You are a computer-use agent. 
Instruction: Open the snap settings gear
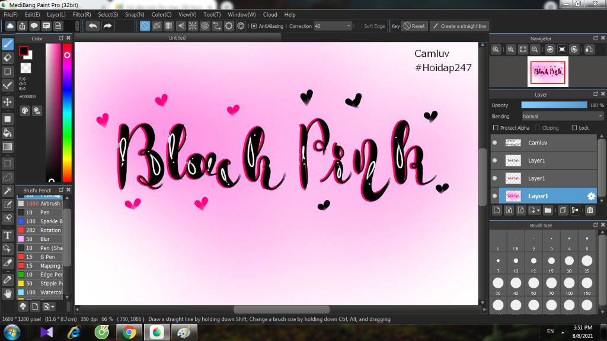pos(241,26)
